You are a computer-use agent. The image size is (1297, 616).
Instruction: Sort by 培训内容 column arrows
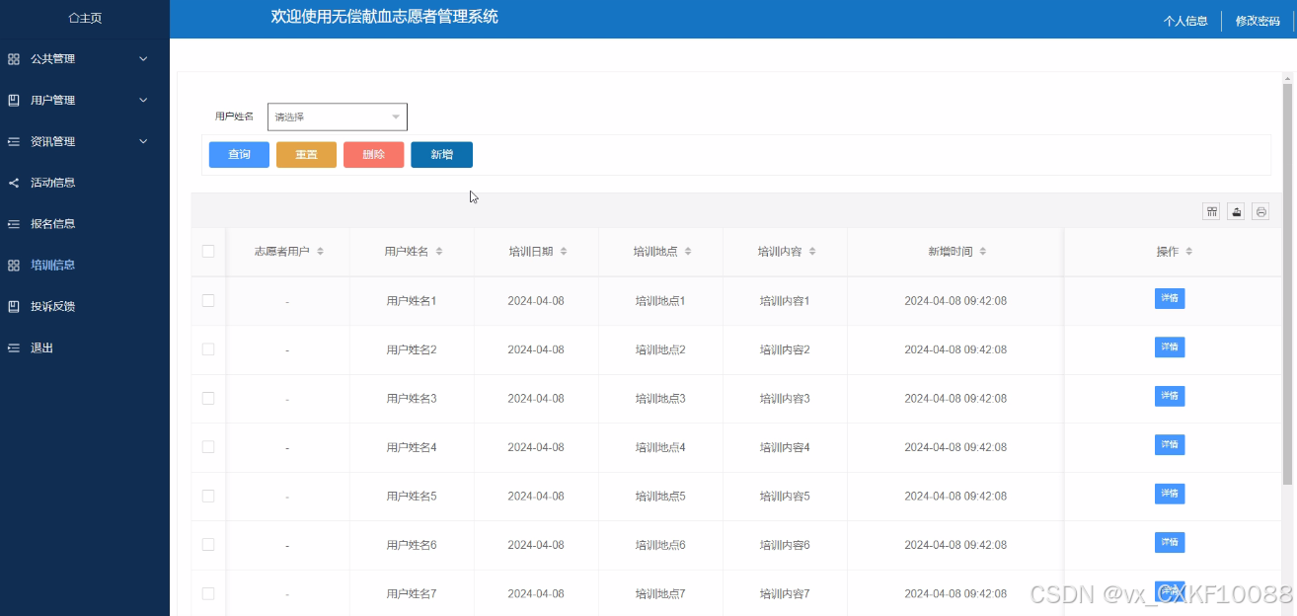point(812,252)
